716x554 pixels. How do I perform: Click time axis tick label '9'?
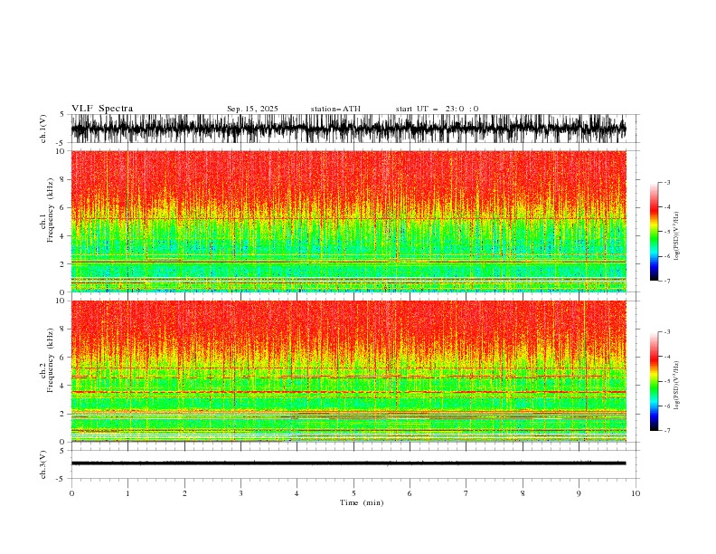point(579,493)
